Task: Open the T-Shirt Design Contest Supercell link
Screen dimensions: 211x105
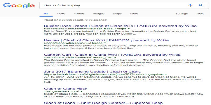Action: click(x=103, y=103)
